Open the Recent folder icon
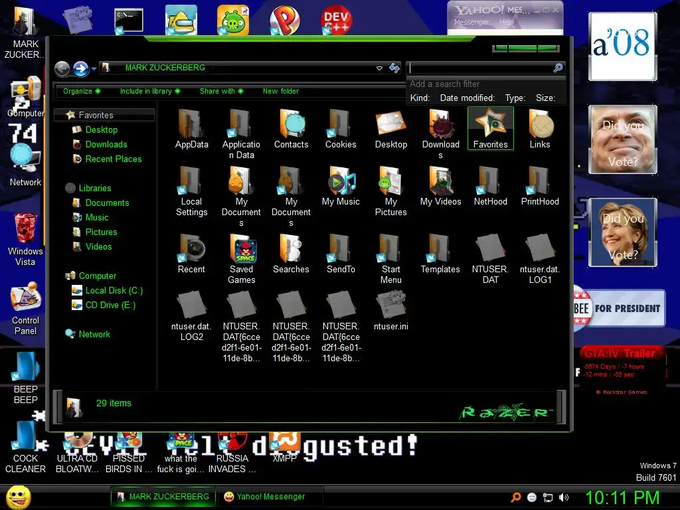 pyautogui.click(x=191, y=254)
